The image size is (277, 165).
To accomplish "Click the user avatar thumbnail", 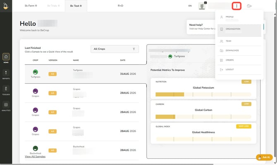I will click(202, 6).
